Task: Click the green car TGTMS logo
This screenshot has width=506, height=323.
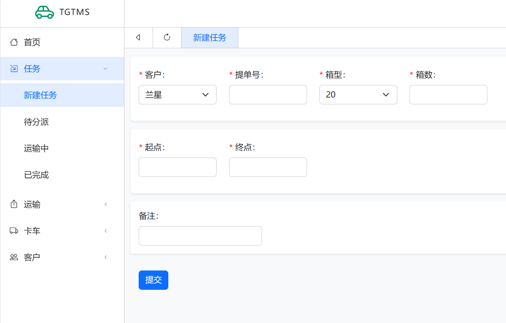Action: click(x=45, y=12)
